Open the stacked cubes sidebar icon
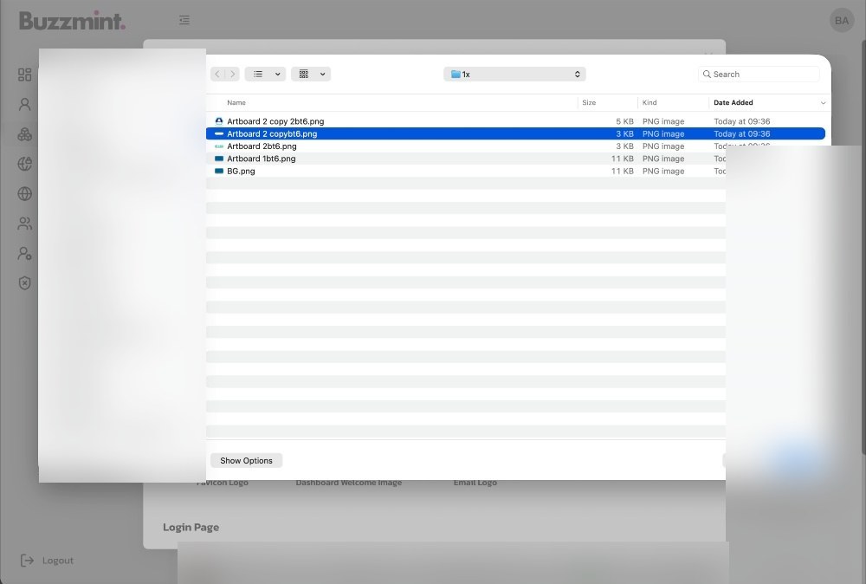This screenshot has height=584, width=866. click(25, 134)
